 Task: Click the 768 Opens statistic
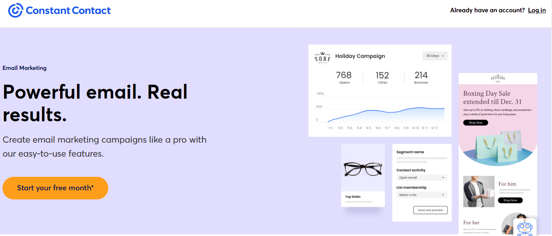coord(344,77)
